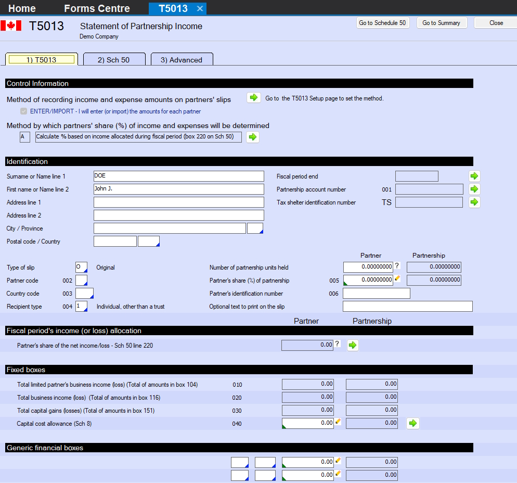Switch to the 3) Advanced tab
This screenshot has height=483, width=517.
[181, 60]
